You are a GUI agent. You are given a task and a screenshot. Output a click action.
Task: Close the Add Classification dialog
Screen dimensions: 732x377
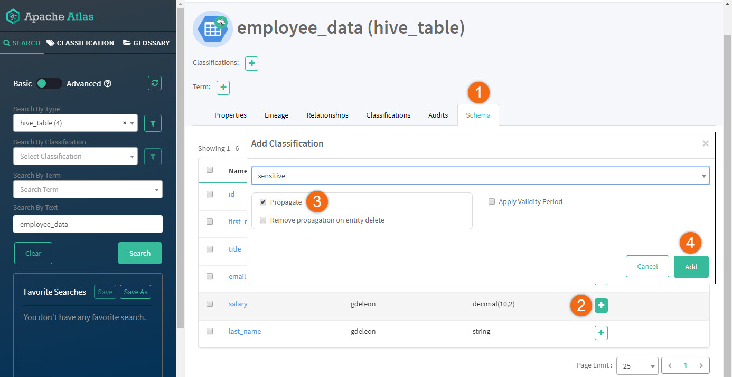705,143
